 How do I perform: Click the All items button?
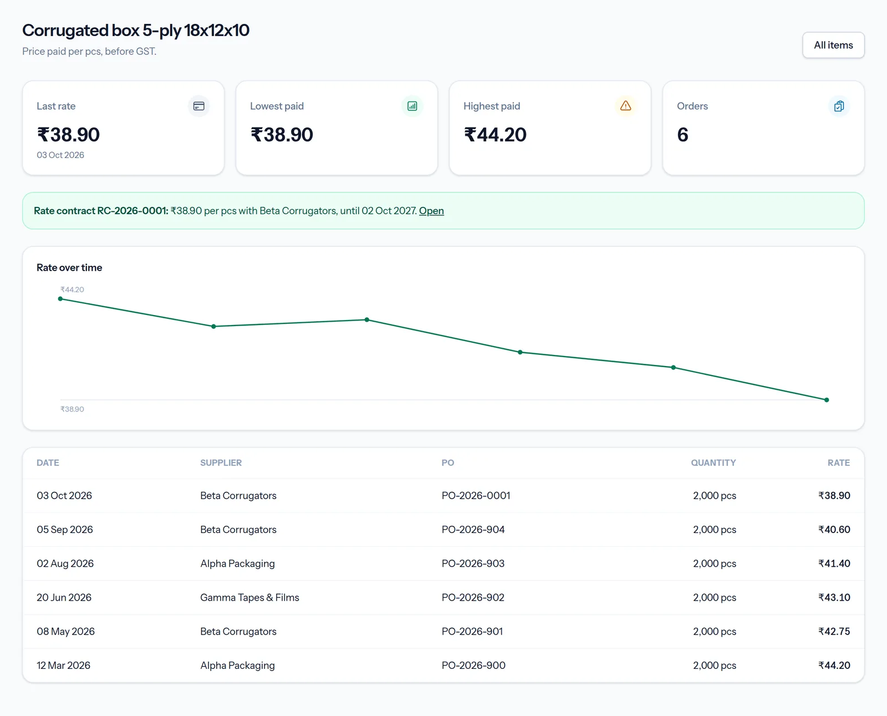click(833, 45)
